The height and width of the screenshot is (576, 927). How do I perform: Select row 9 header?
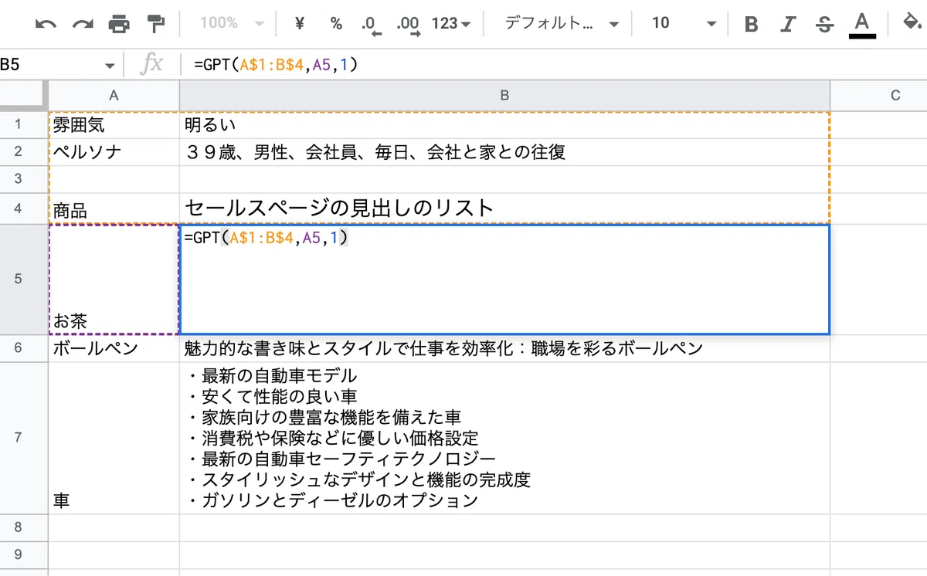point(23,554)
